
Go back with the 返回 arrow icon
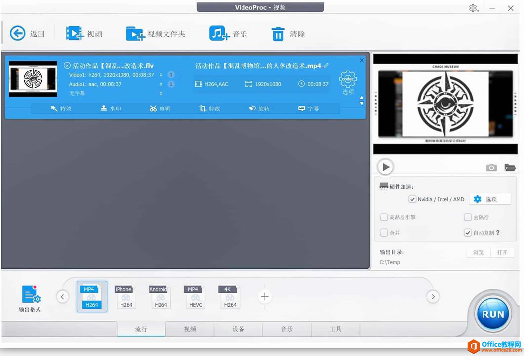coord(17,34)
